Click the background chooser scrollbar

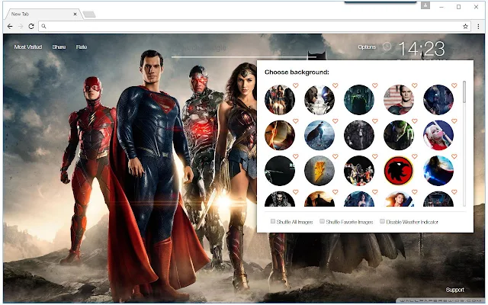464,92
